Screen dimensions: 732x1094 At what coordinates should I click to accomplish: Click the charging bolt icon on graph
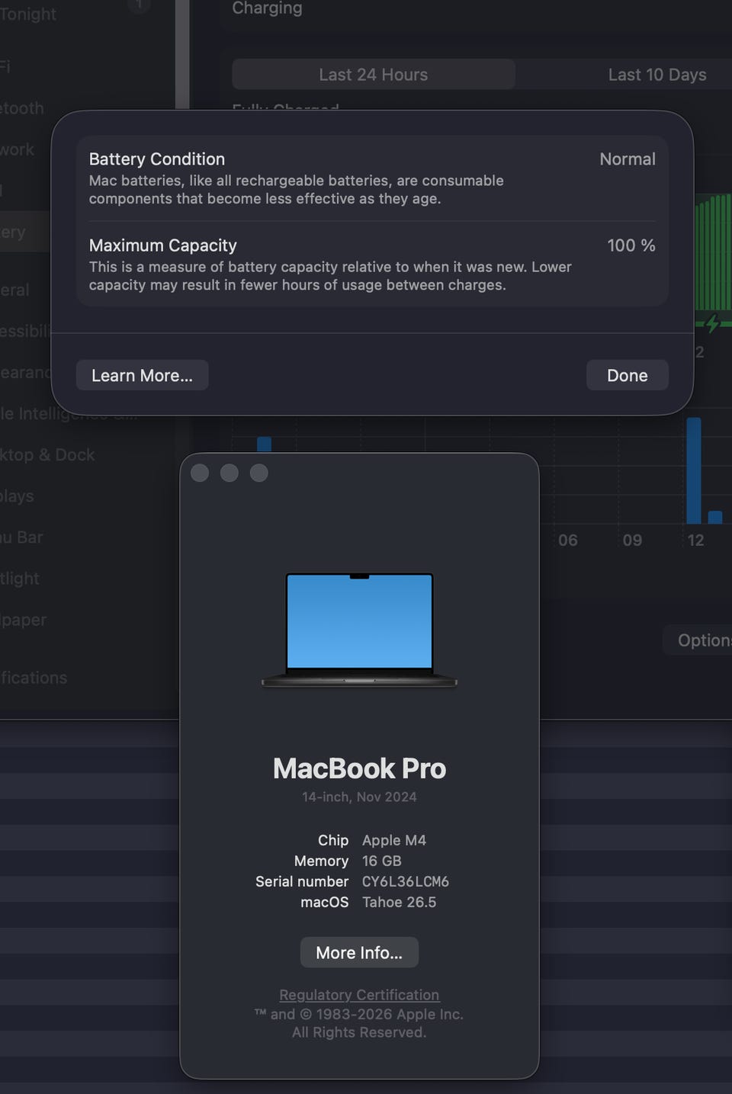[x=713, y=323]
